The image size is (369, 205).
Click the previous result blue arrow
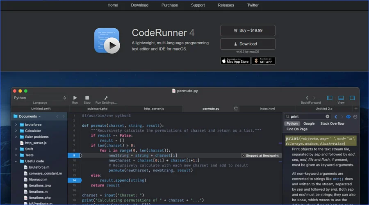pos(336,116)
